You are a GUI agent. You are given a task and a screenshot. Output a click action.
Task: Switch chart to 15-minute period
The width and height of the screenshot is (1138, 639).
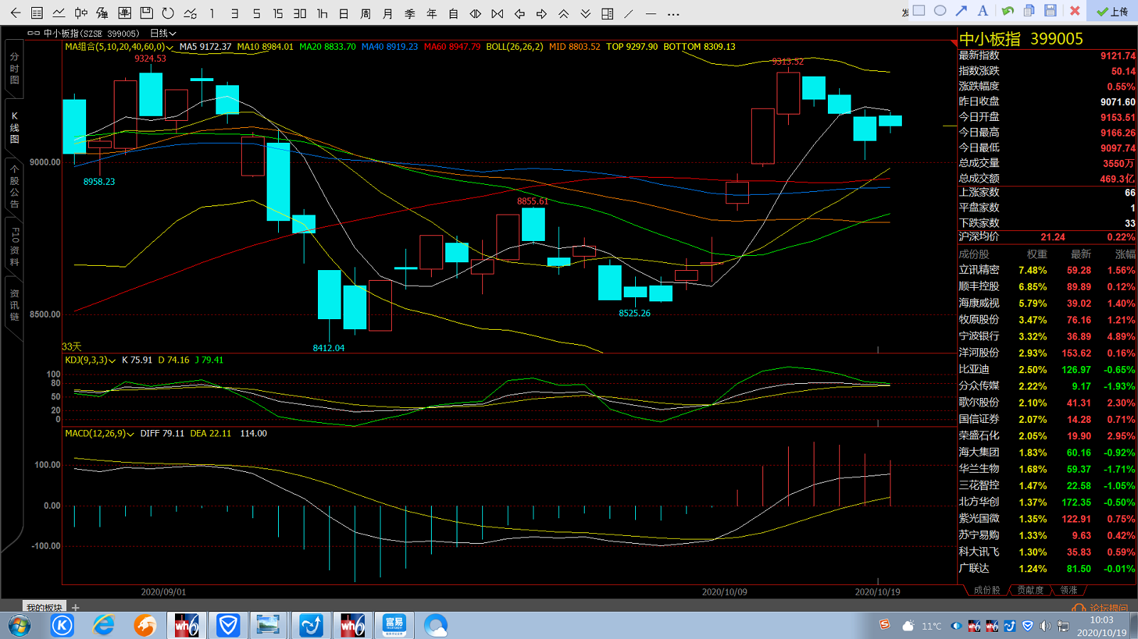pyautogui.click(x=278, y=14)
